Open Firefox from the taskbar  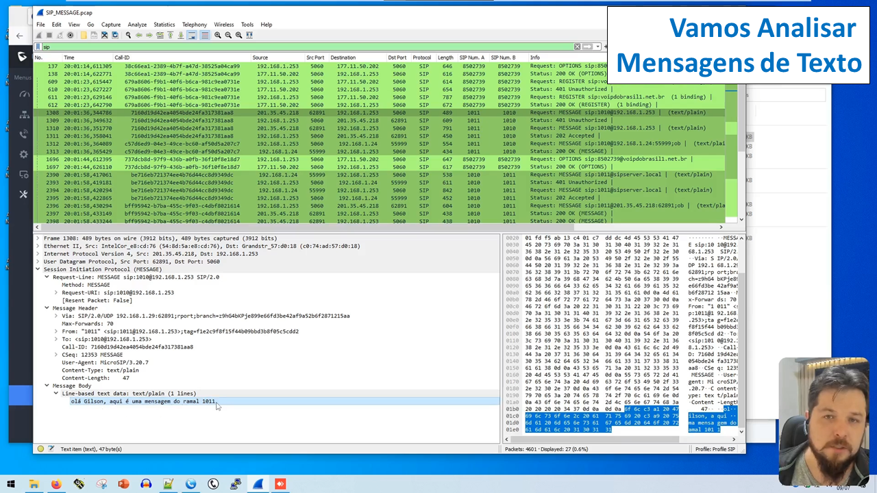point(56,484)
